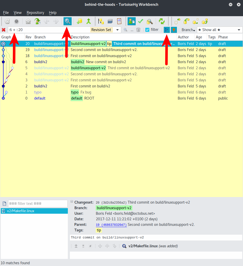Check for incoming changesets

click(x=177, y=21)
